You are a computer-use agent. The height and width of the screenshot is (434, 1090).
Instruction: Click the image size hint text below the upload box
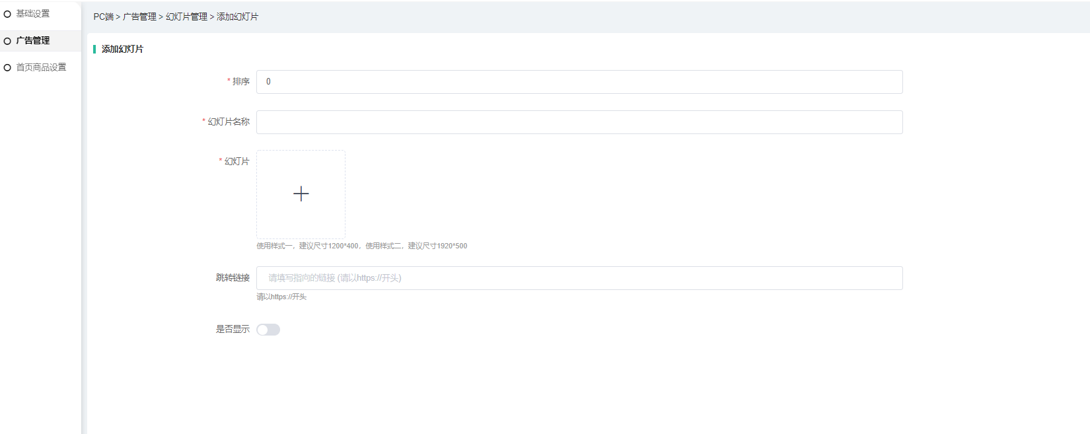click(x=361, y=246)
